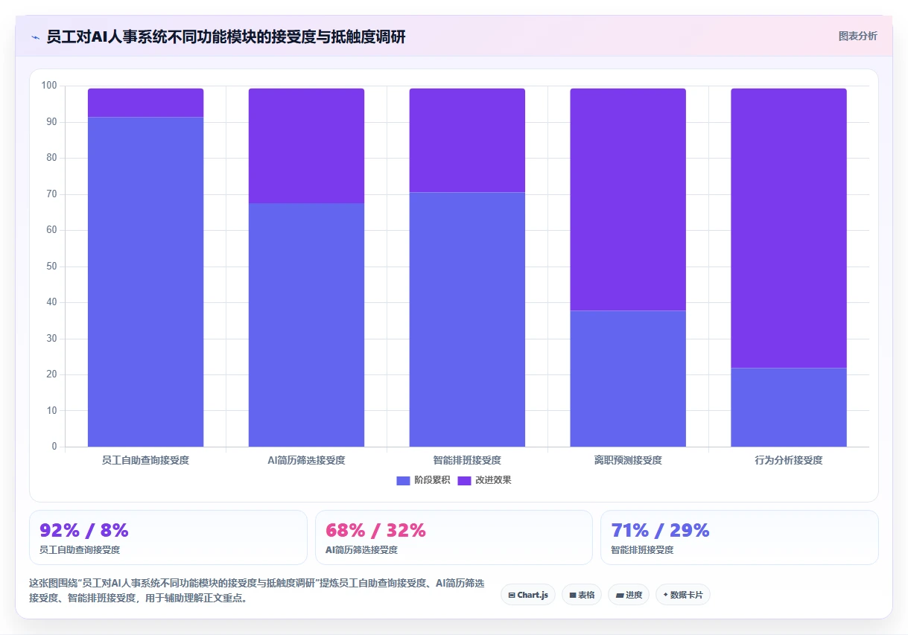Click the purple 改进效果 legend color box

coord(464,480)
